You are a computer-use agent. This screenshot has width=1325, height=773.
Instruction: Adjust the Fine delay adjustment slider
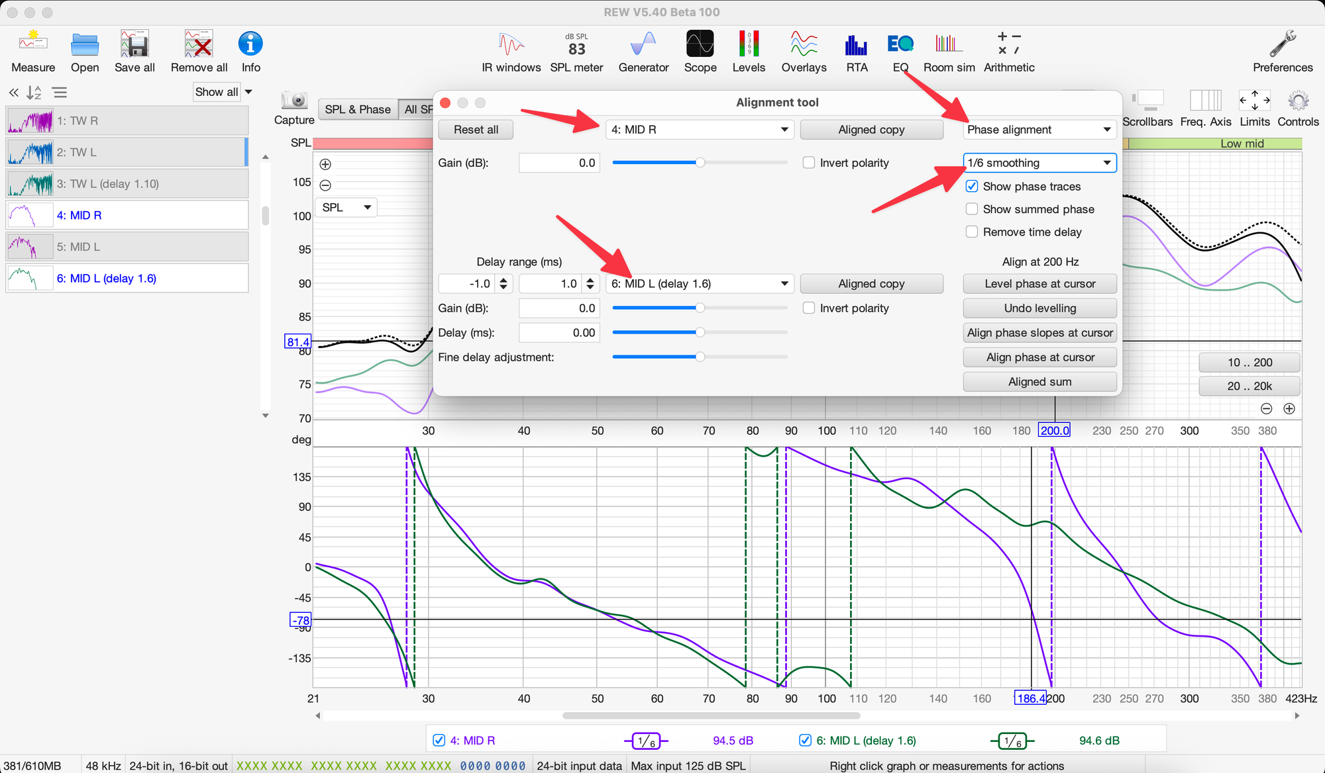[x=700, y=357]
